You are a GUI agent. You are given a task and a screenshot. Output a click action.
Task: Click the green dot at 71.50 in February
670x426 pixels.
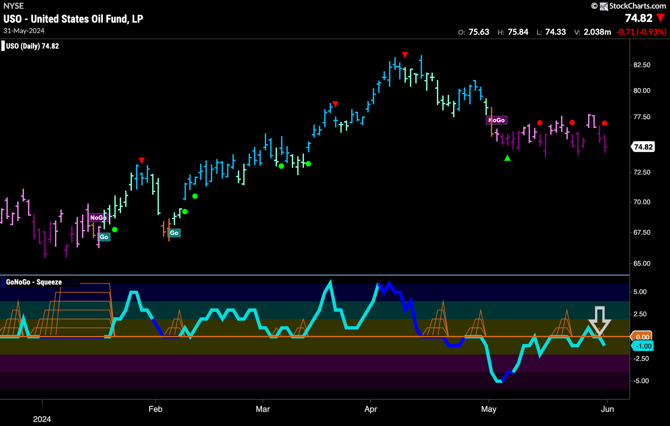195,196
